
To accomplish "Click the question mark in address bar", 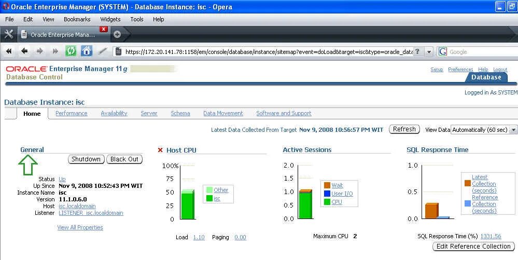I will (418, 51).
